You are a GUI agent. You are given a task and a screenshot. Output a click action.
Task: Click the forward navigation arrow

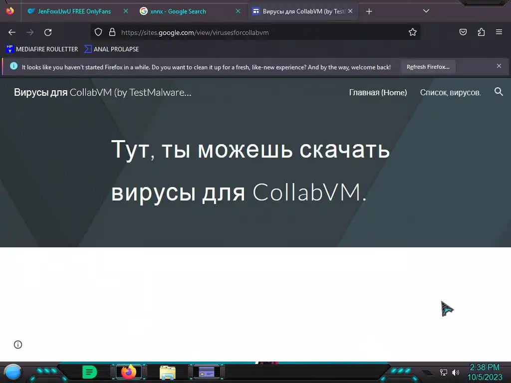(30, 32)
